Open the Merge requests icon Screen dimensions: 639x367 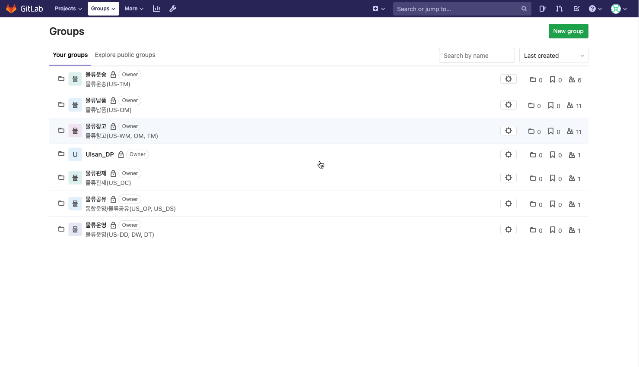pyautogui.click(x=560, y=9)
